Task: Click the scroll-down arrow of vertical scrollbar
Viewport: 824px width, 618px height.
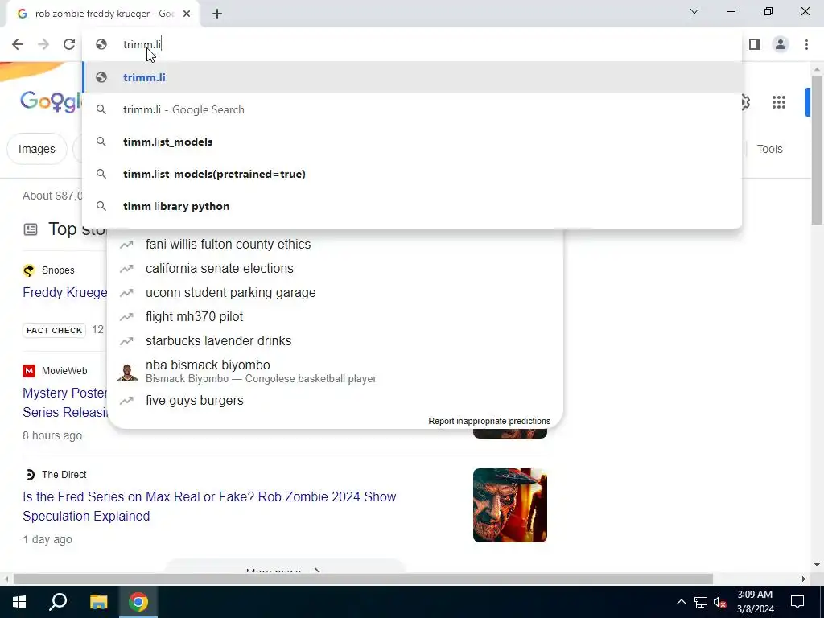Action: coord(817,565)
